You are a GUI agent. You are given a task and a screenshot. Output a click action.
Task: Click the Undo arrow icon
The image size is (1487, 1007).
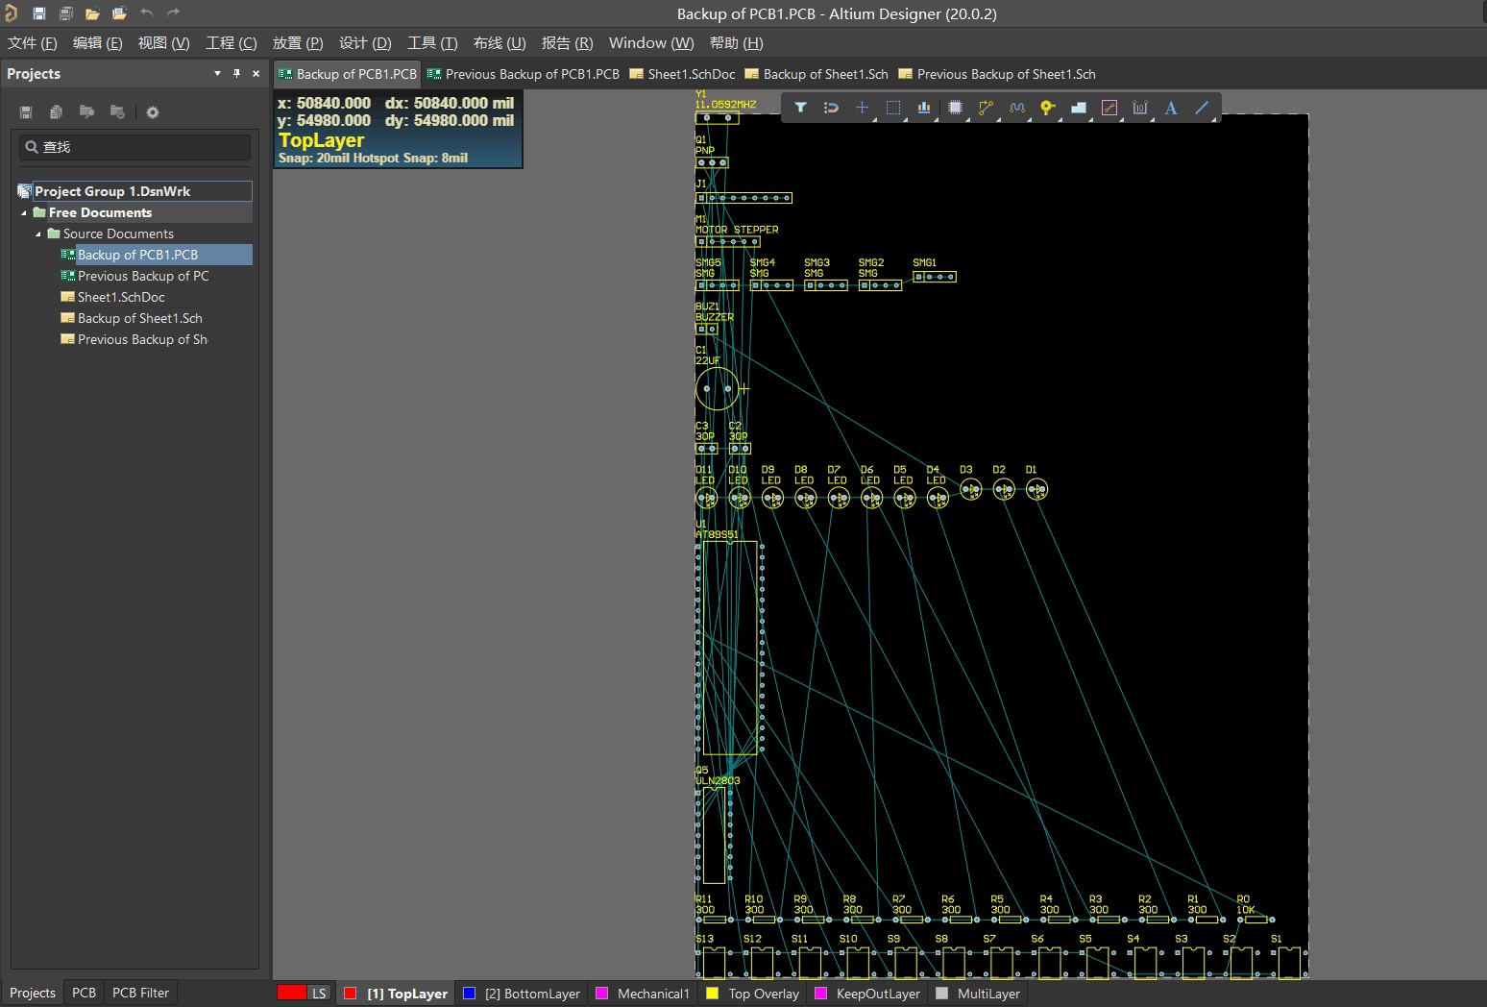(147, 12)
